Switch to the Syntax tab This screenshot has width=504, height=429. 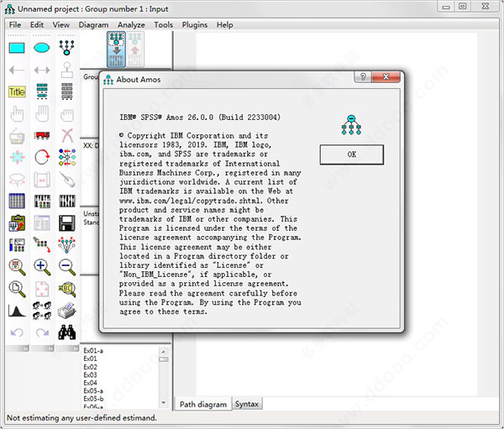point(247,404)
